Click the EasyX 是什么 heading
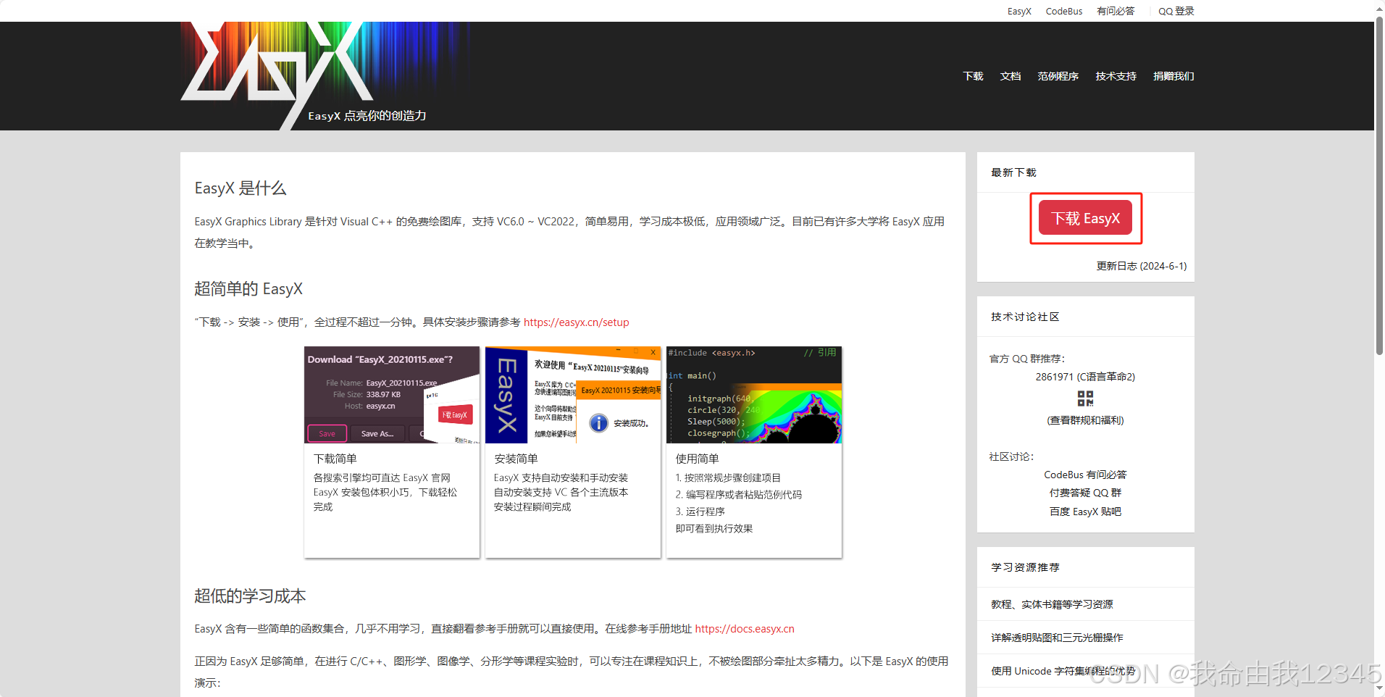 point(240,188)
